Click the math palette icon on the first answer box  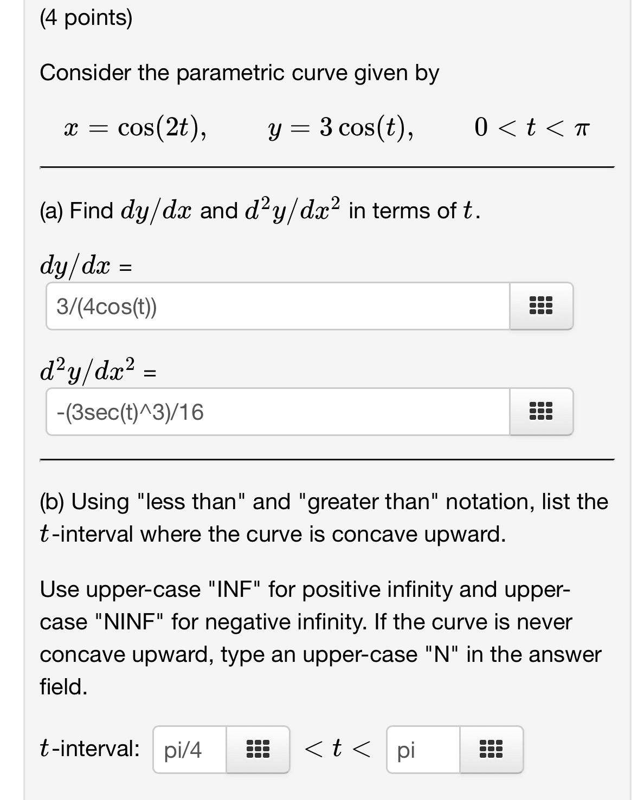(x=542, y=306)
